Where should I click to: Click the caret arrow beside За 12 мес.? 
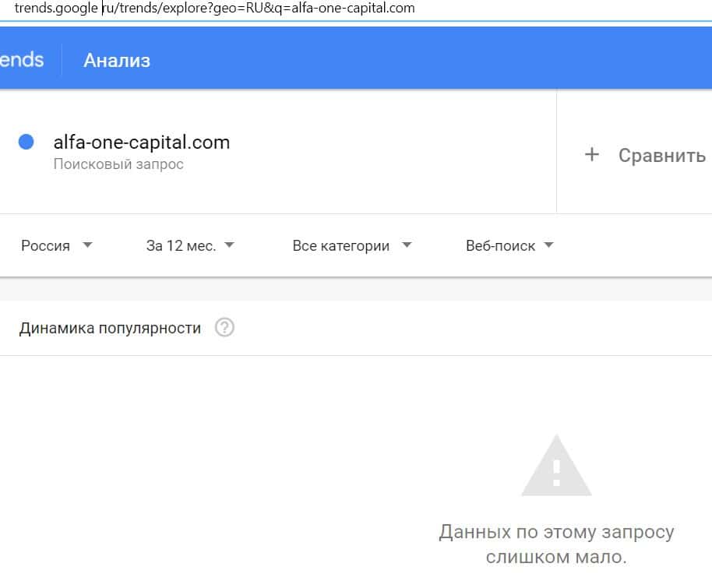click(x=229, y=245)
